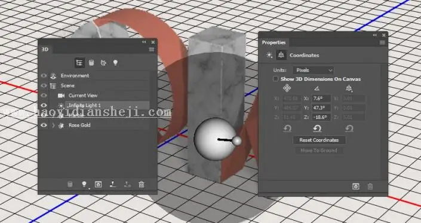The width and height of the screenshot is (421, 223).
Task: Reset the position values icon
Action: pos(287,129)
